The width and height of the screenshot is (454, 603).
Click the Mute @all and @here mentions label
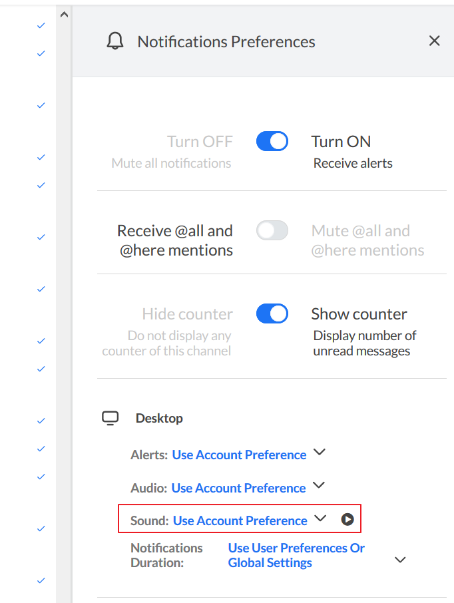367,240
